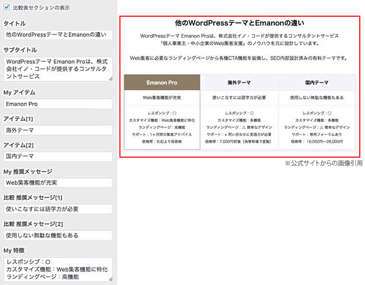This screenshot has height=285, width=365.
Task: Click the 価格帯：7,000円前後 line in preview
Action: coord(238,141)
